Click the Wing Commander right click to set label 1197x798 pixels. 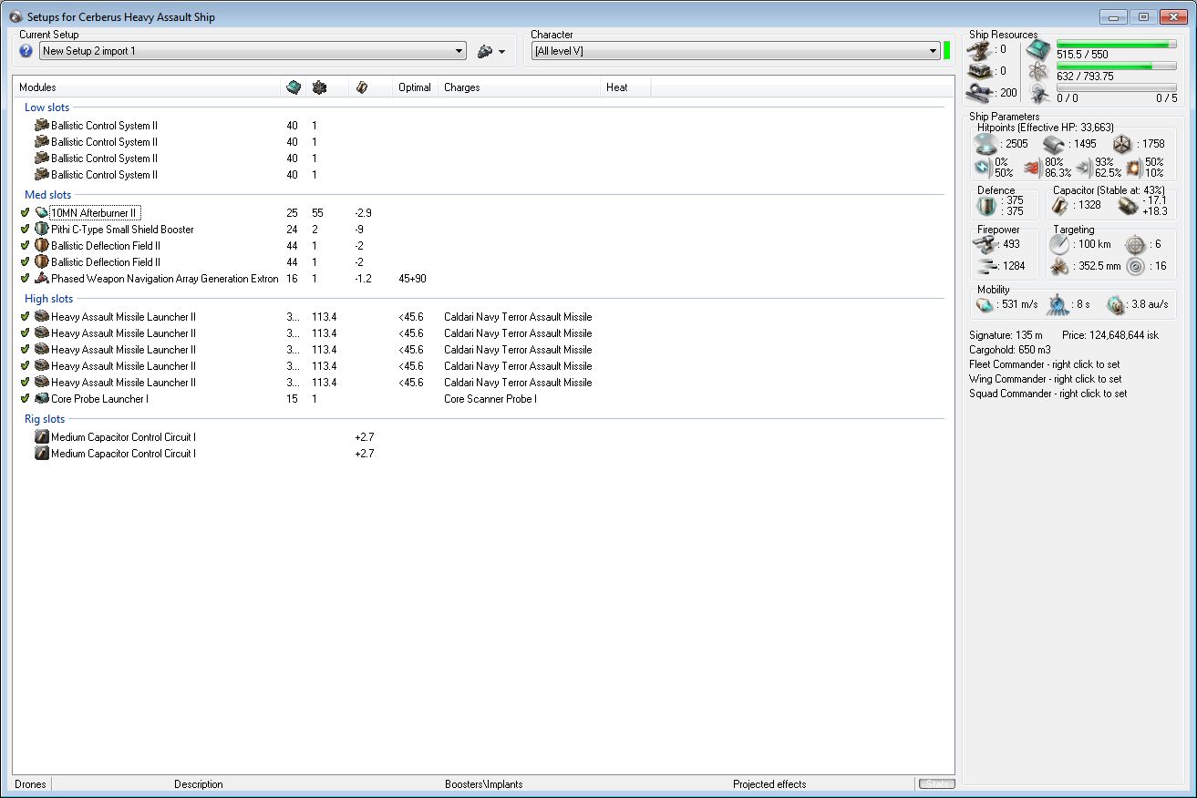[1045, 379]
